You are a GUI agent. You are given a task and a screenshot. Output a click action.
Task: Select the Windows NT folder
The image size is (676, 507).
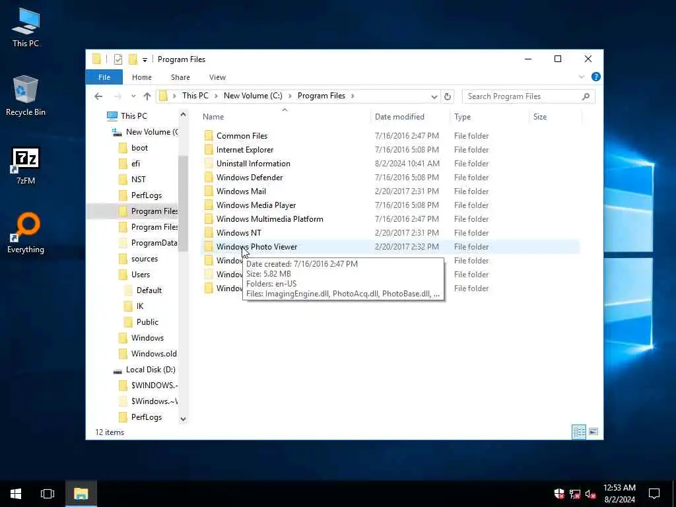pyautogui.click(x=238, y=232)
